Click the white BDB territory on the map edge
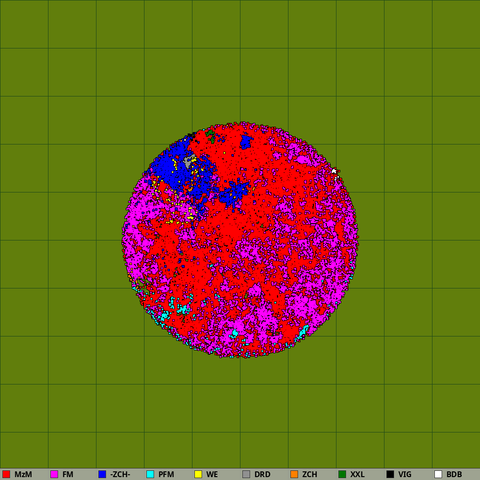480x480 pixels. tap(334, 171)
